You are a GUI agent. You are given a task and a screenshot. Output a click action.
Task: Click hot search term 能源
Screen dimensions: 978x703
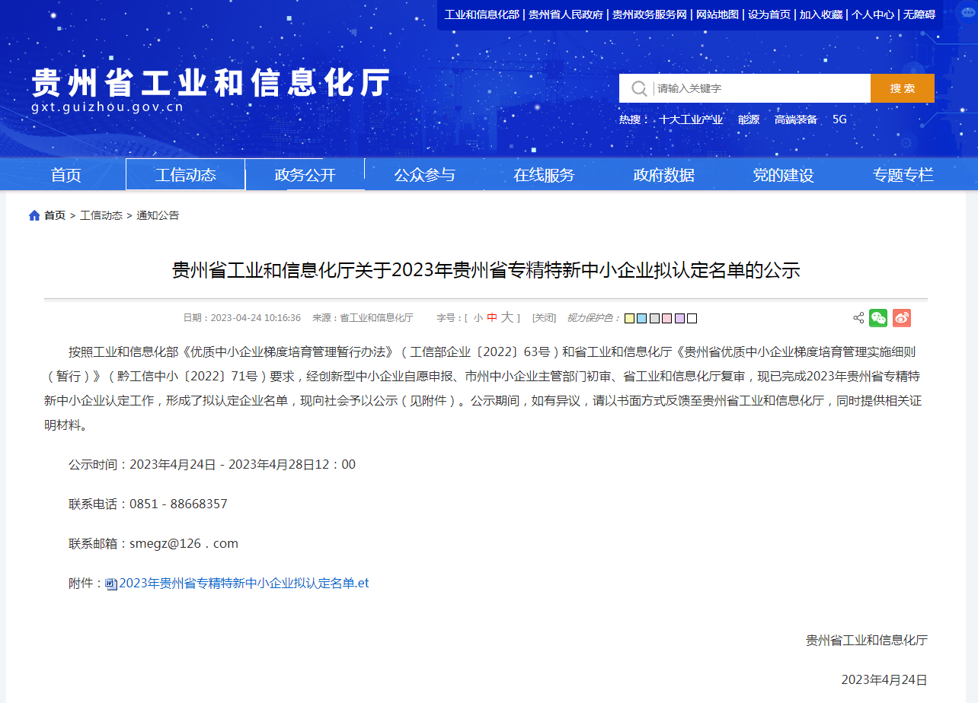click(x=749, y=119)
